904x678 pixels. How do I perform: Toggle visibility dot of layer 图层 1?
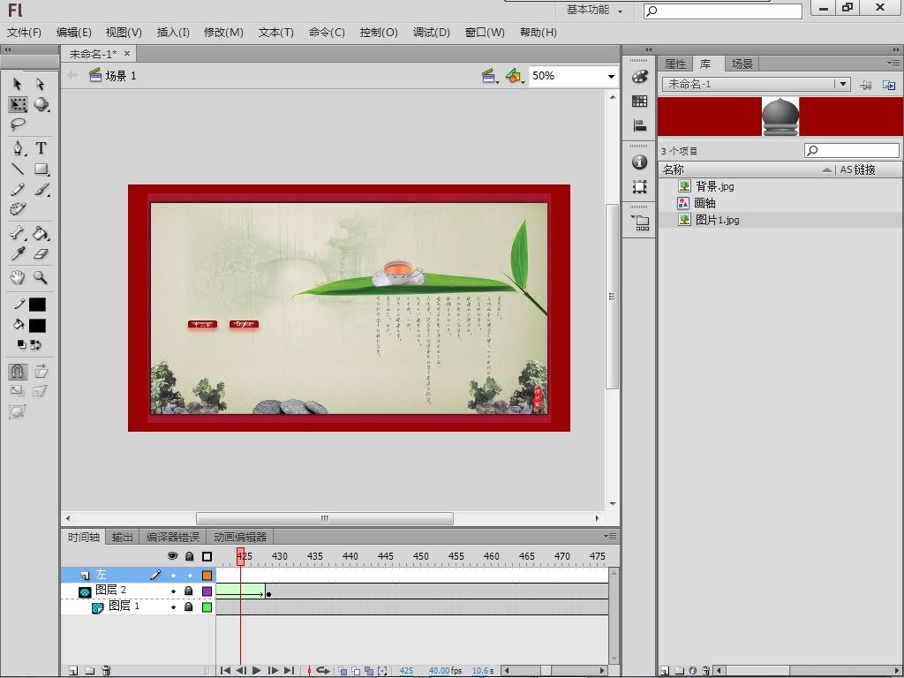tap(173, 606)
